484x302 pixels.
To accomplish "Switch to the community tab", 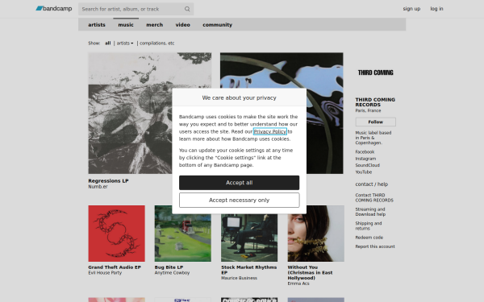I will (x=217, y=25).
